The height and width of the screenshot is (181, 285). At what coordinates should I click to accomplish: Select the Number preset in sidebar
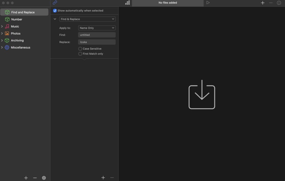(17, 19)
